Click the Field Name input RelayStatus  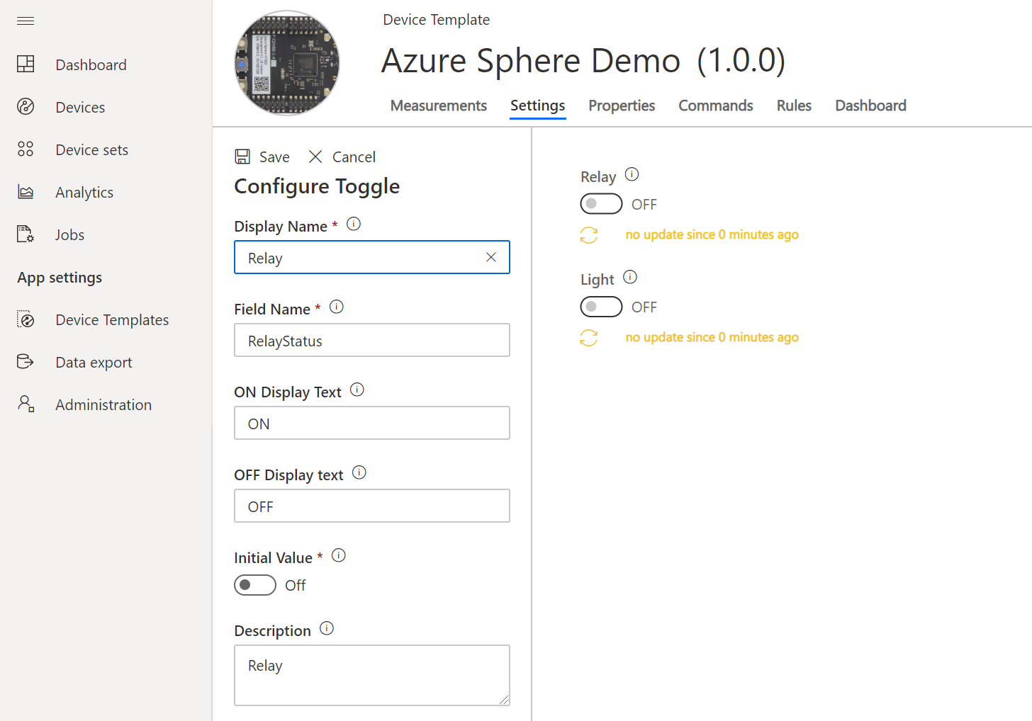pos(372,340)
